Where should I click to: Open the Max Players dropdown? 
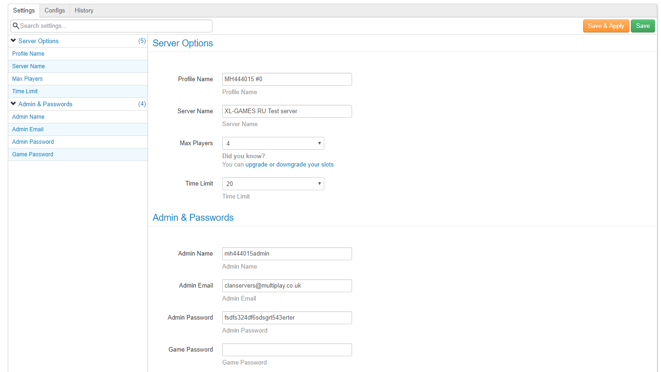tap(273, 143)
